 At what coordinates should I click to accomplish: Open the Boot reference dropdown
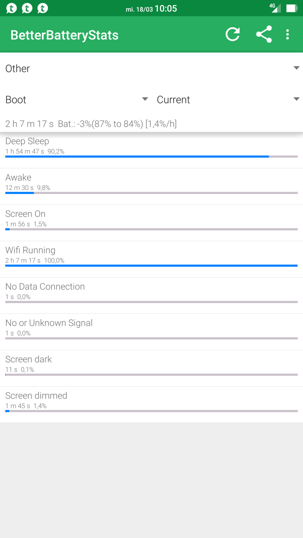point(77,100)
